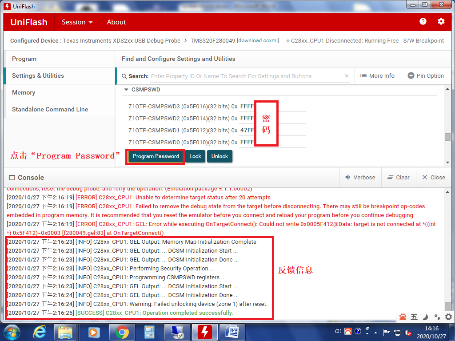Open the Session dropdown menu
The width and height of the screenshot is (455, 341).
[x=77, y=22]
